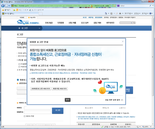Click the Print icon in command bar
Image resolution: width=155 pixels, height=129 pixels.
(120, 13)
